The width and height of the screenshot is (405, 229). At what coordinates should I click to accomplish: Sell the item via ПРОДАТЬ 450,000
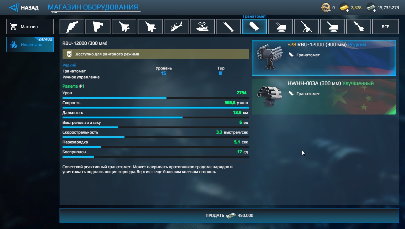pos(229,215)
